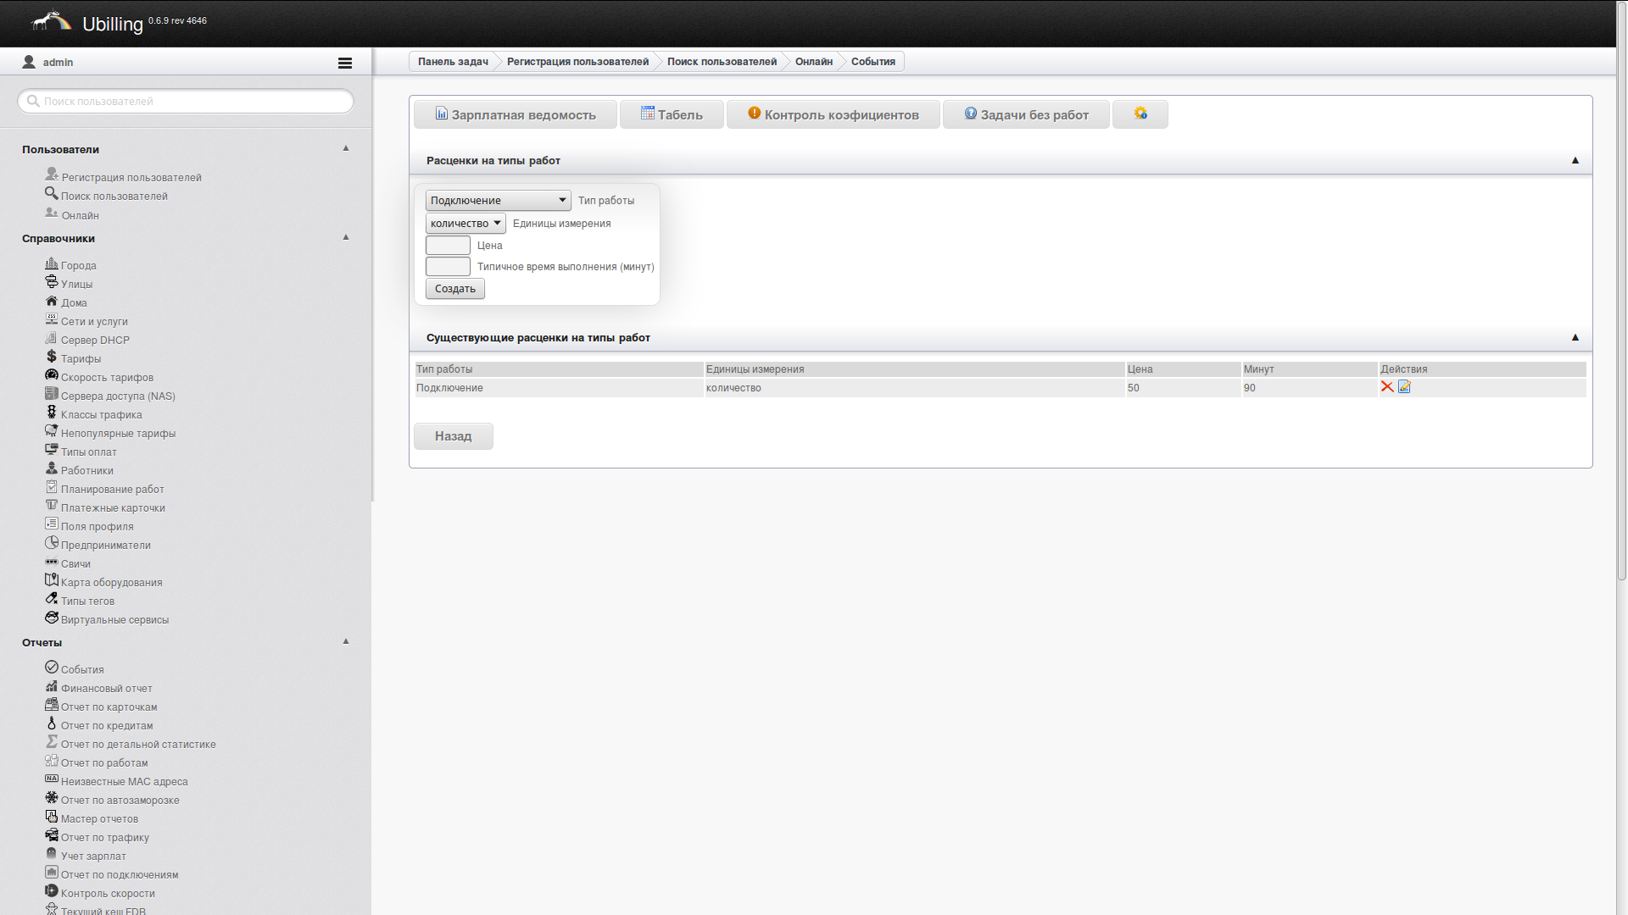Click the red delete icon for Подключение row
The image size is (1628, 915).
[1387, 387]
